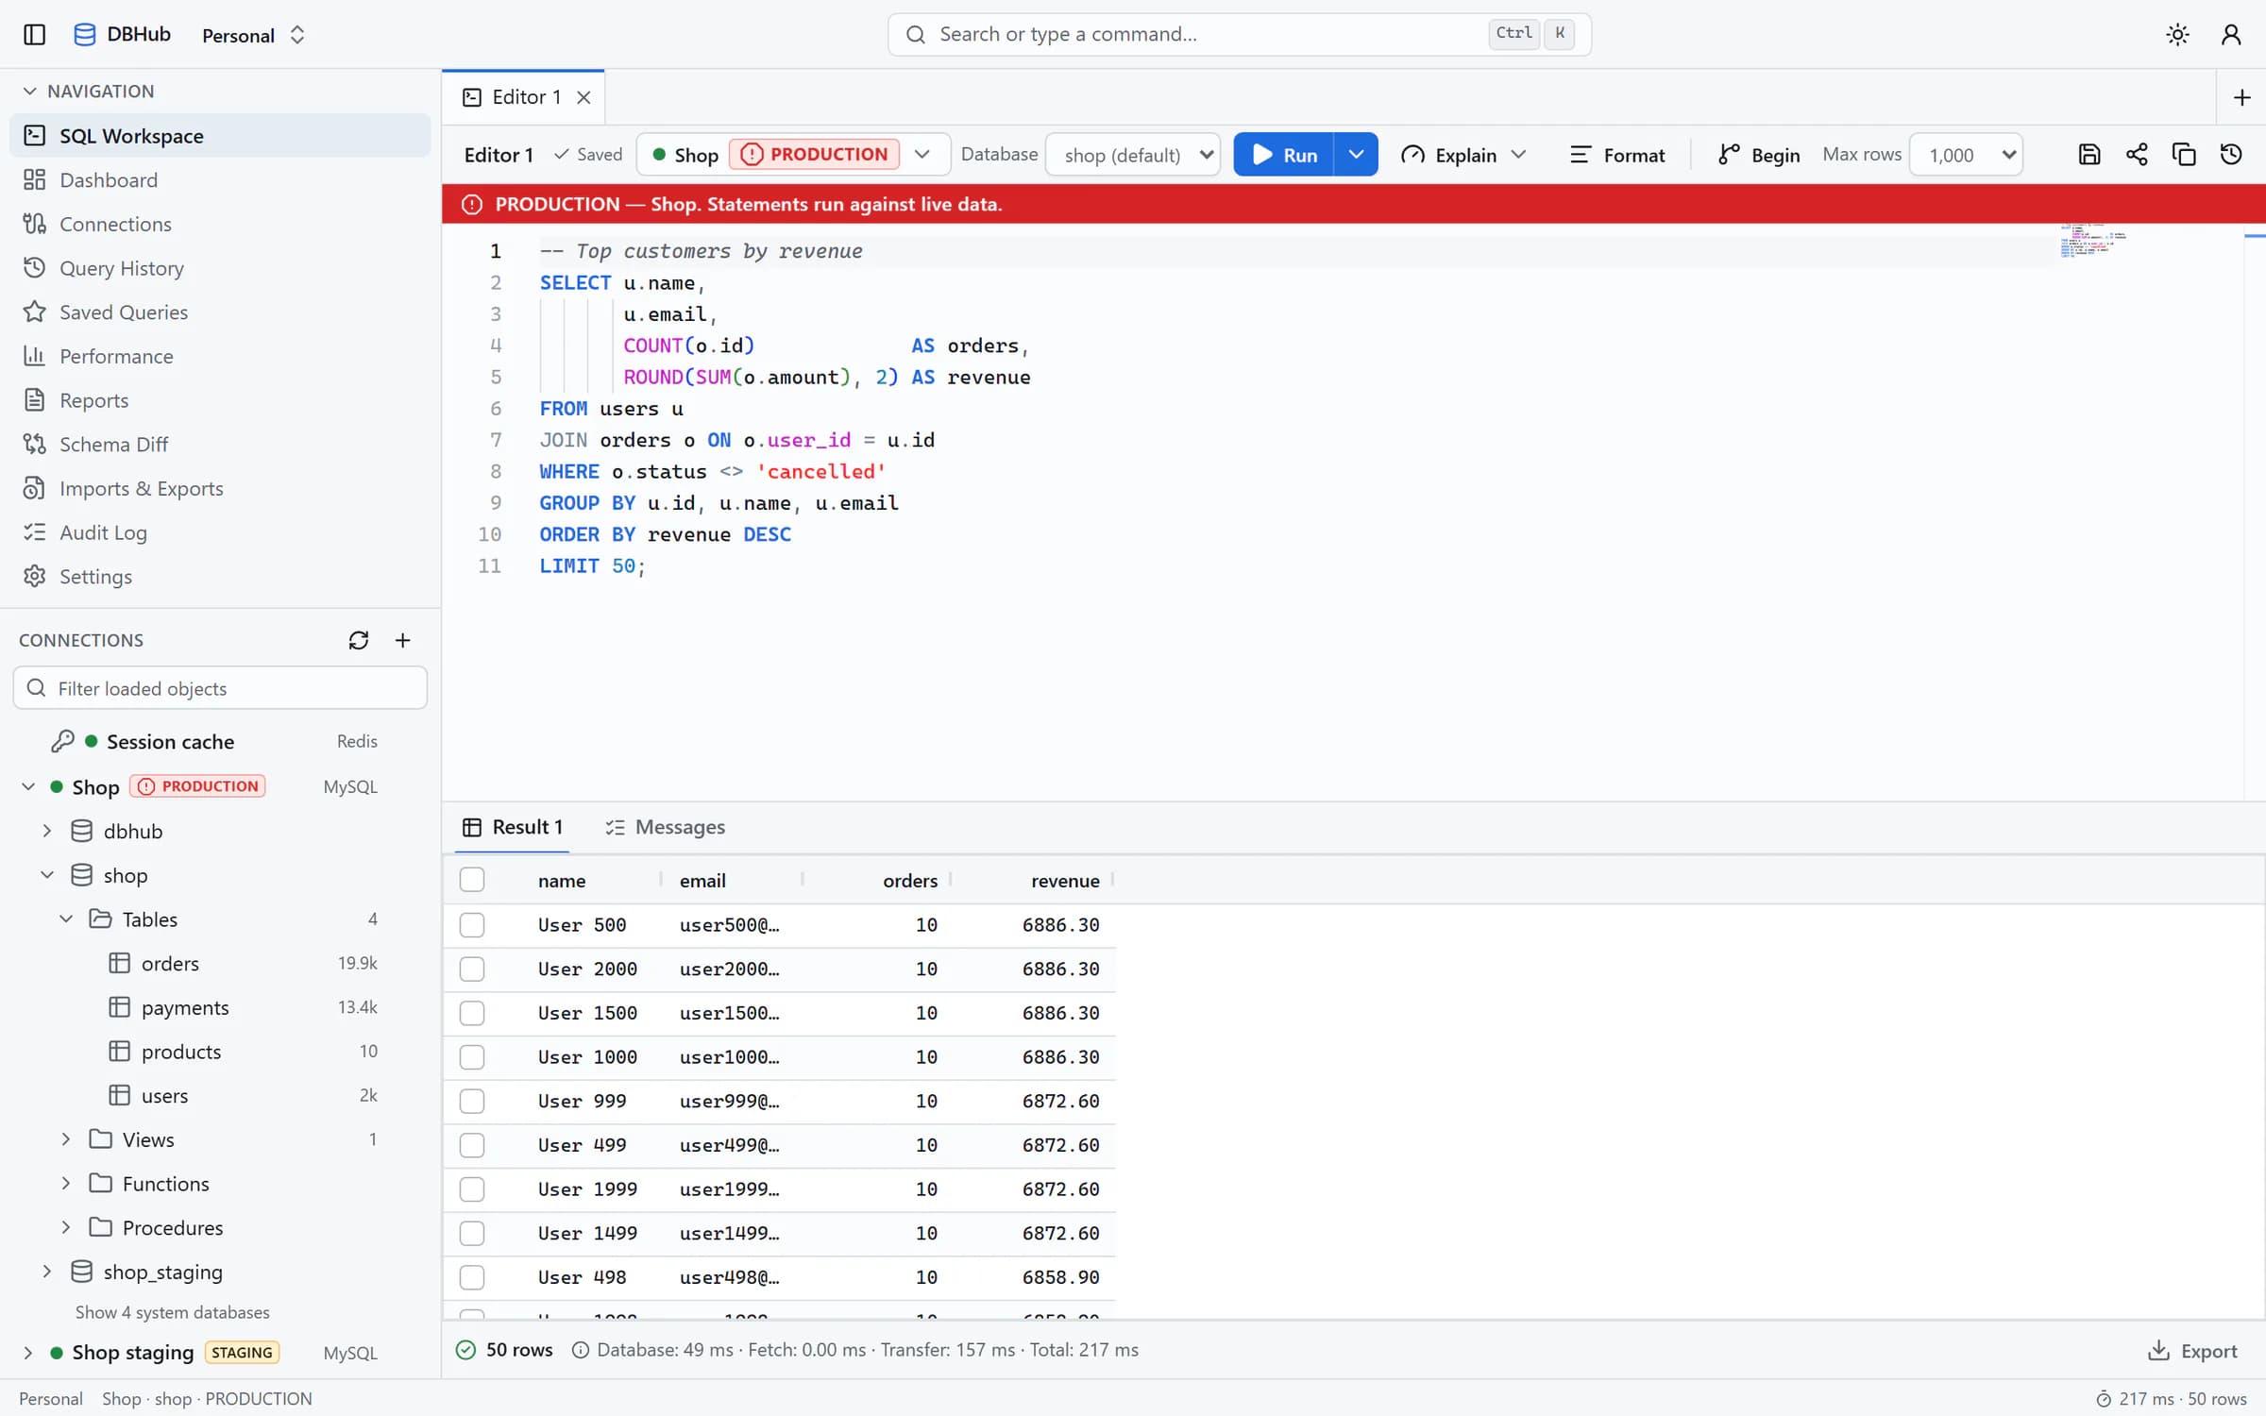2266x1416 pixels.
Task: Open the Run options dropdown arrow
Action: point(1356,155)
